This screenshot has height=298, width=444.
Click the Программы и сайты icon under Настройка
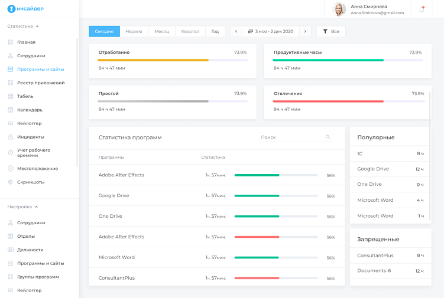click(11, 264)
